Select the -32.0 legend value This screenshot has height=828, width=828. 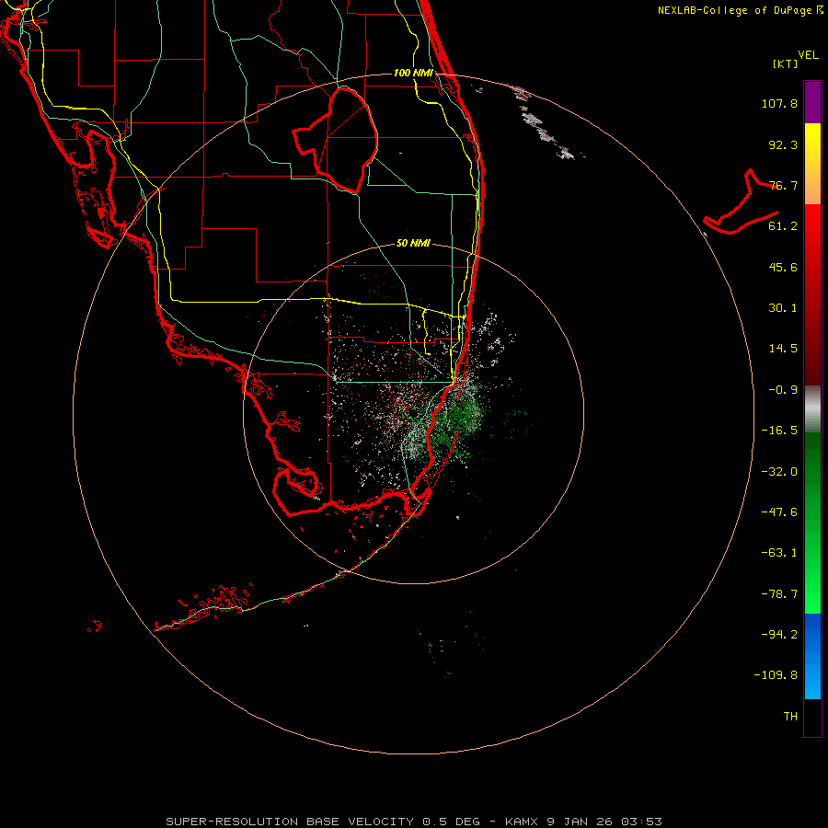[779, 472]
